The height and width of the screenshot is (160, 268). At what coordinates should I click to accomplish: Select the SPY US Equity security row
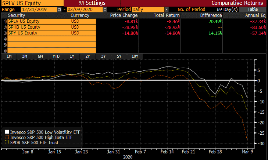pyautogui.click(x=39, y=33)
